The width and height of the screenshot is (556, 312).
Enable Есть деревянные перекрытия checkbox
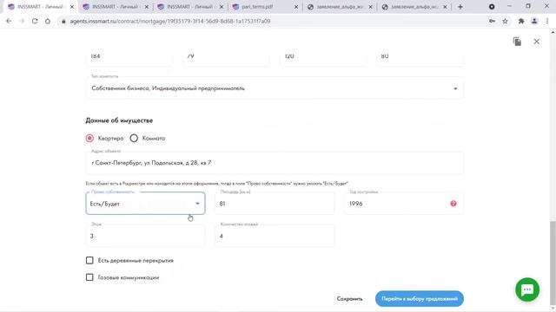pos(89,260)
